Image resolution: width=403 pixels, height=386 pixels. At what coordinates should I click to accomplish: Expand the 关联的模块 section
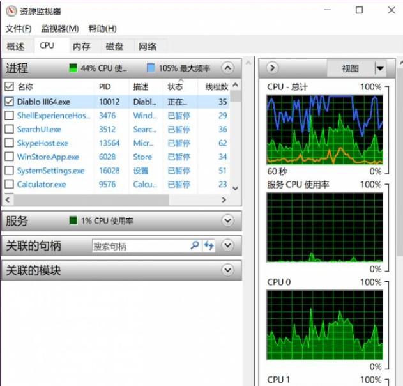click(227, 270)
